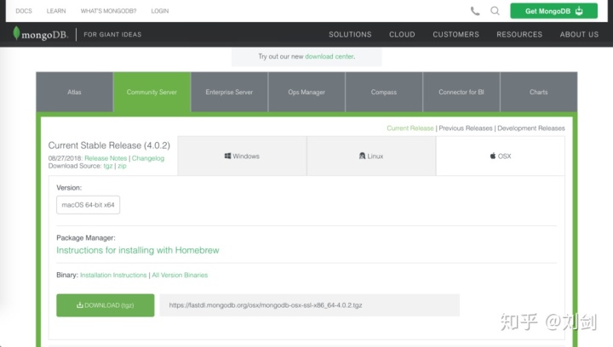The height and width of the screenshot is (347, 613).
Task: Follow the download center link
Action: pyautogui.click(x=329, y=56)
